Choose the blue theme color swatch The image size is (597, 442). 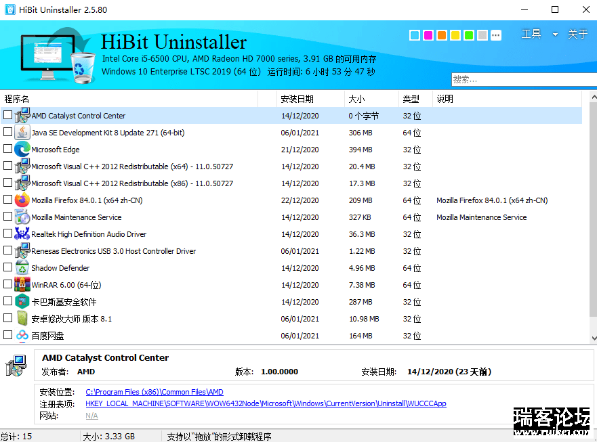coord(415,35)
